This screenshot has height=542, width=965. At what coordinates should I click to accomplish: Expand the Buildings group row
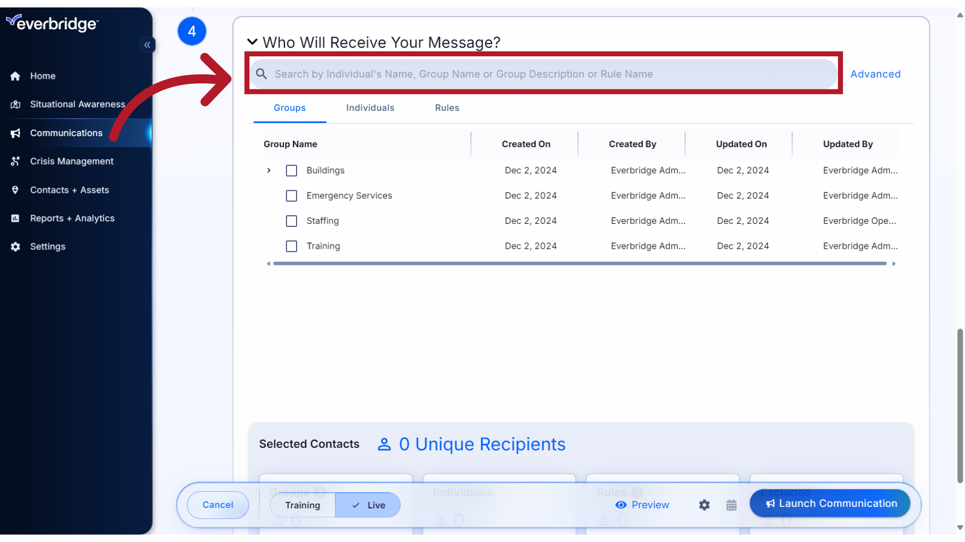pyautogui.click(x=269, y=170)
